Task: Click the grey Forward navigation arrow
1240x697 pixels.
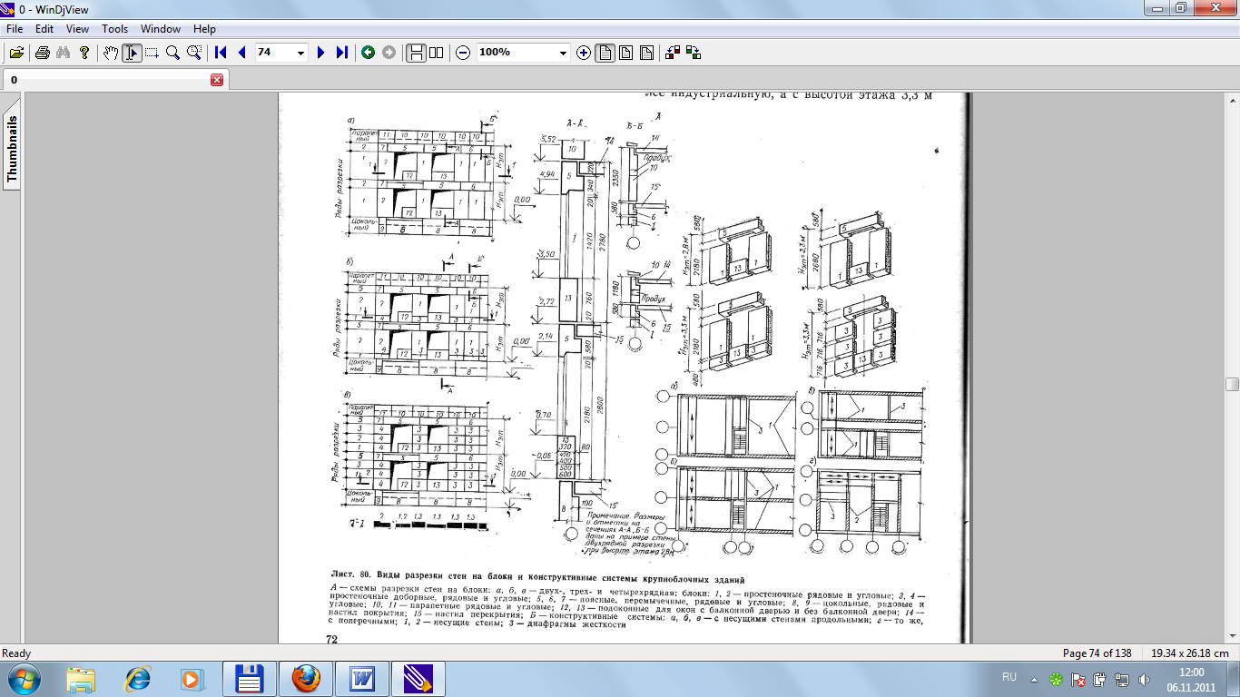Action: coord(389,53)
